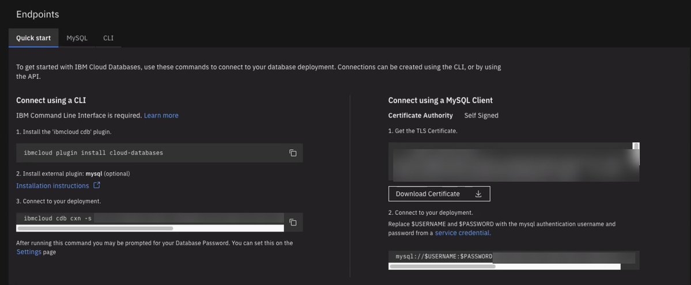Go to the Settings page link

[x=29, y=252]
